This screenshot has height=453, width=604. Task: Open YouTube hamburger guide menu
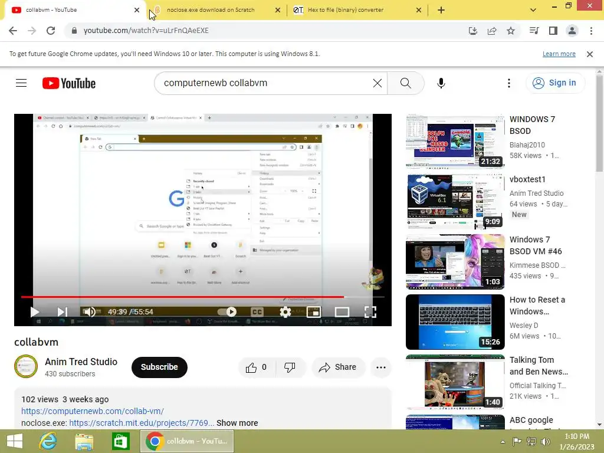coord(21,83)
